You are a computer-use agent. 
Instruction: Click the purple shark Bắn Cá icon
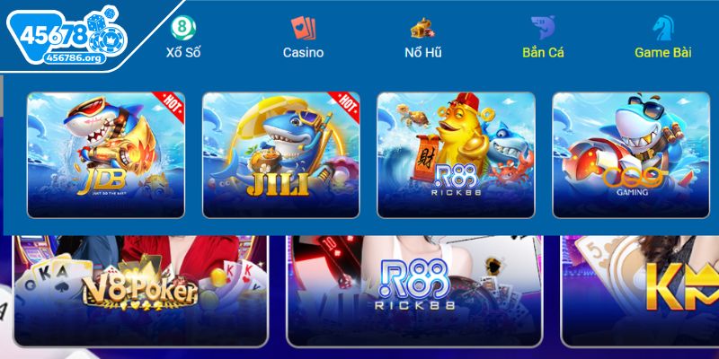coord(543,28)
